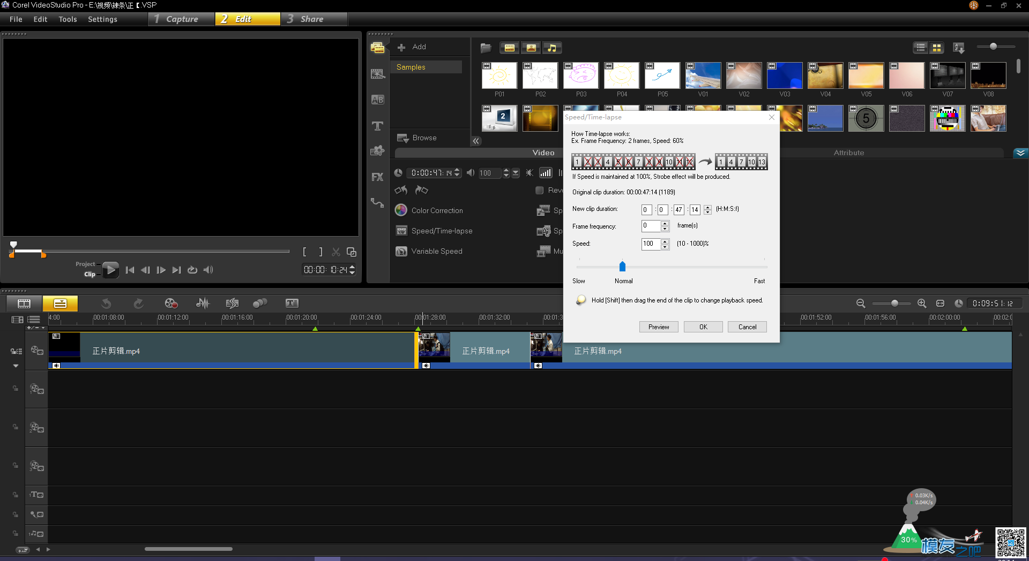Redo the timeline action
This screenshot has height=561, width=1029.
coord(138,304)
